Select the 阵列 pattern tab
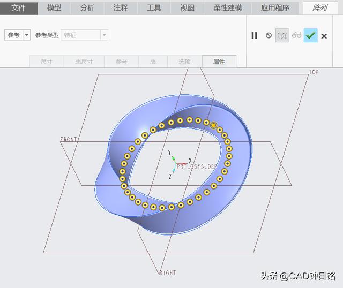Image resolution: width=343 pixels, height=288 pixels. click(x=320, y=8)
